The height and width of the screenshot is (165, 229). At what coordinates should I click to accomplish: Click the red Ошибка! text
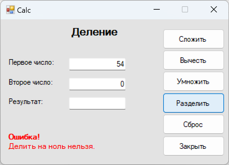(x=24, y=137)
